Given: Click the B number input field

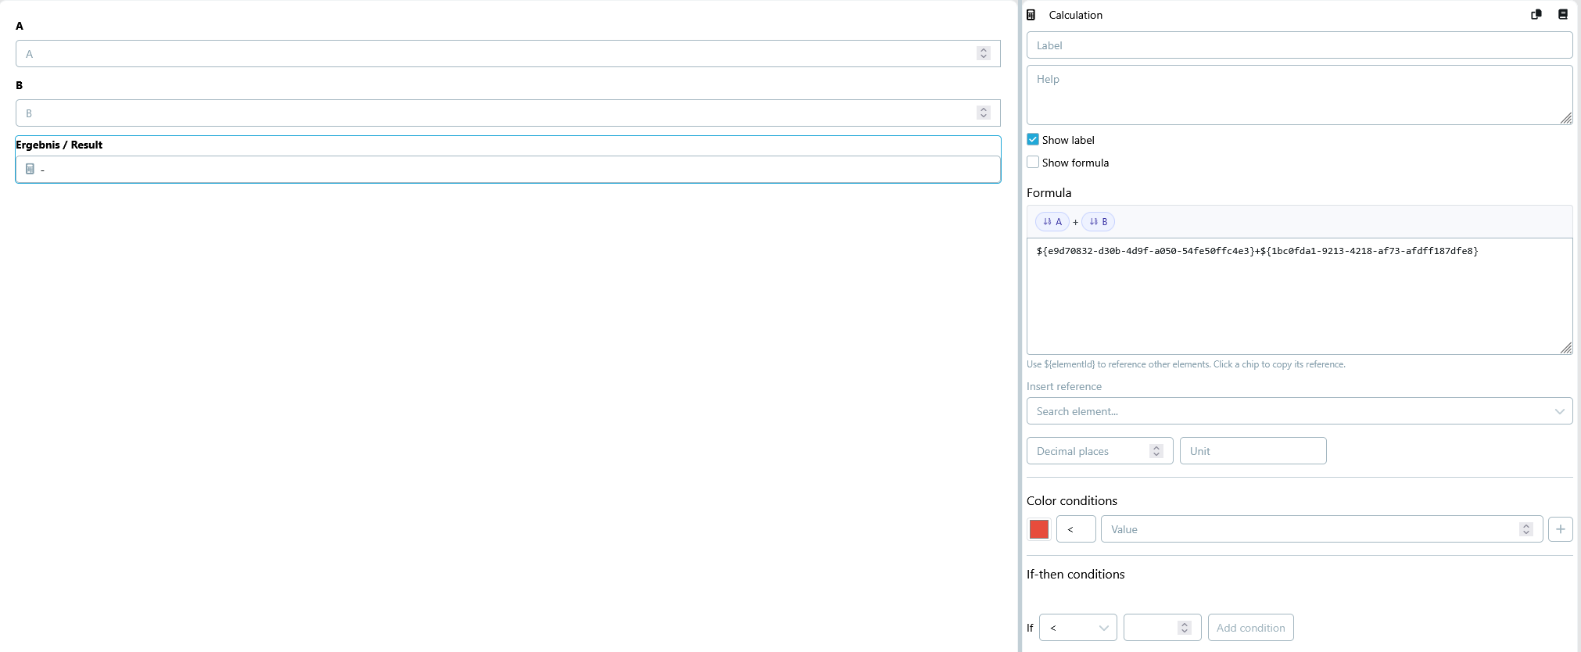Looking at the screenshot, I should (x=508, y=113).
